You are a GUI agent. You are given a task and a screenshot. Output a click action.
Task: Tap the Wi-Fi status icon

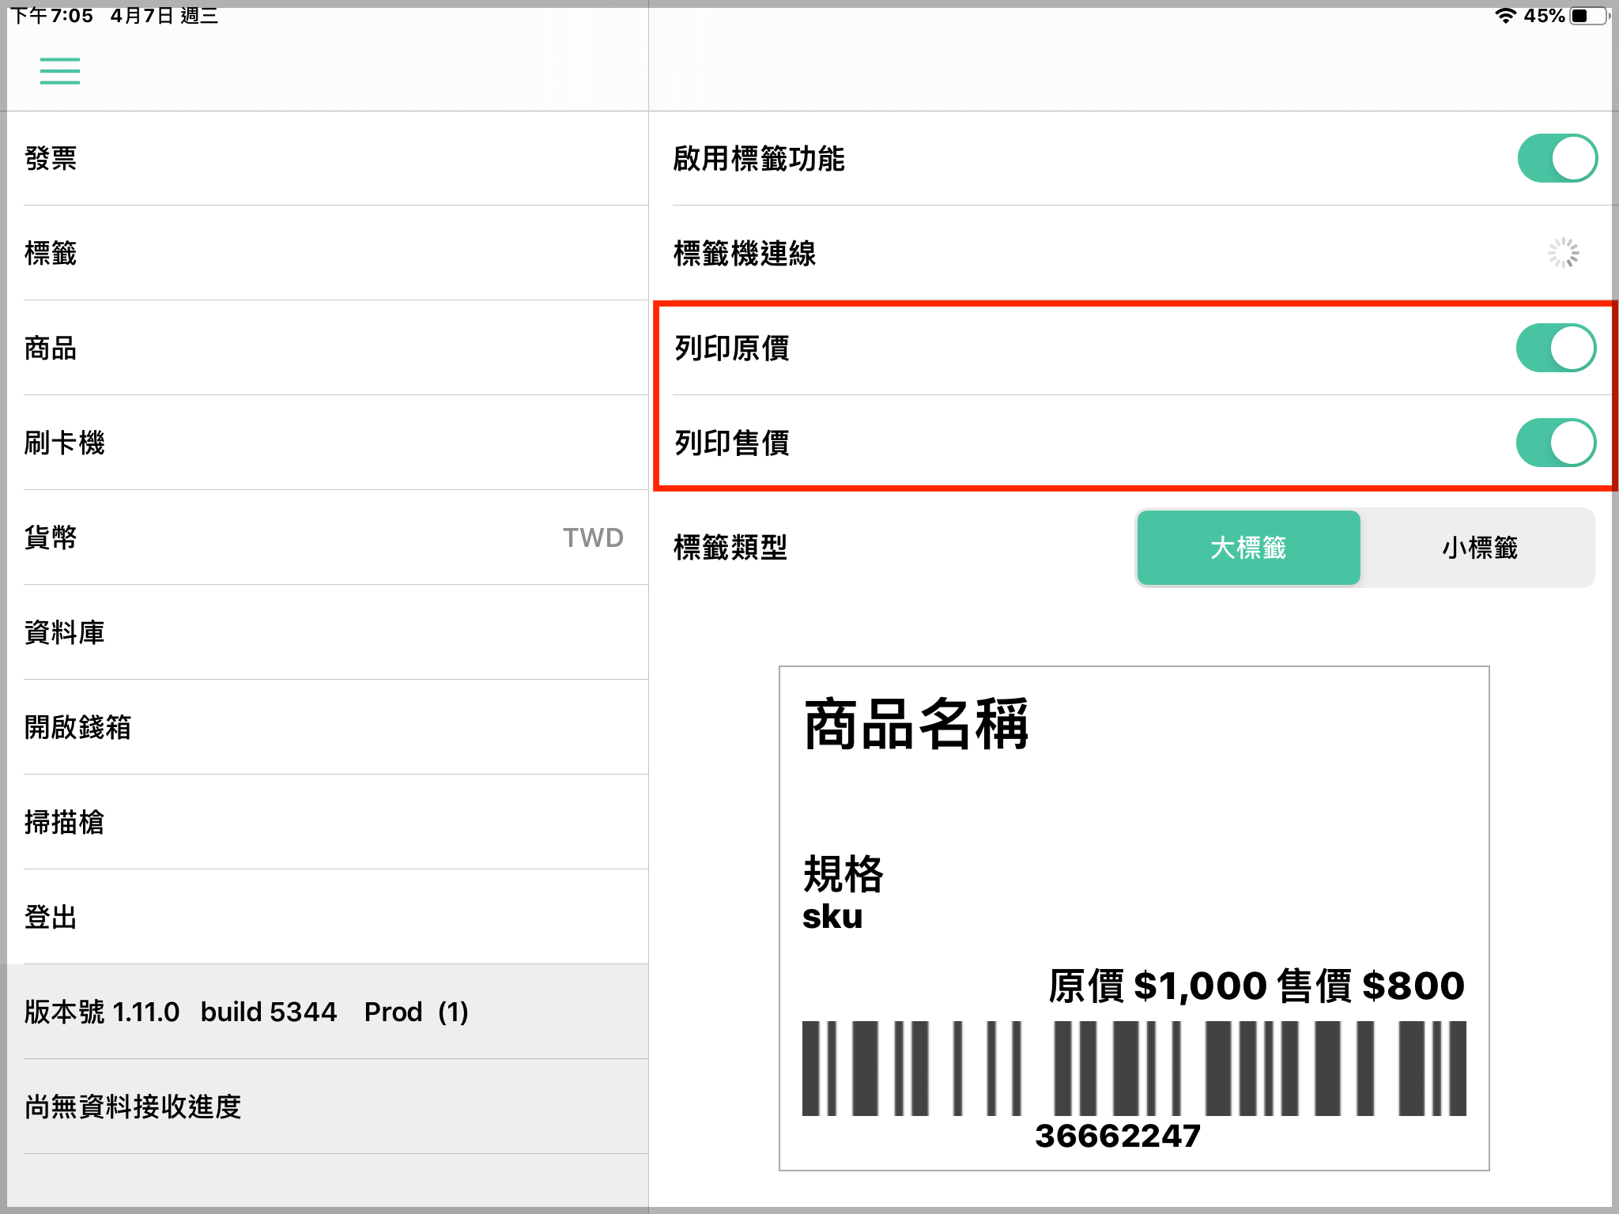pos(1505,16)
